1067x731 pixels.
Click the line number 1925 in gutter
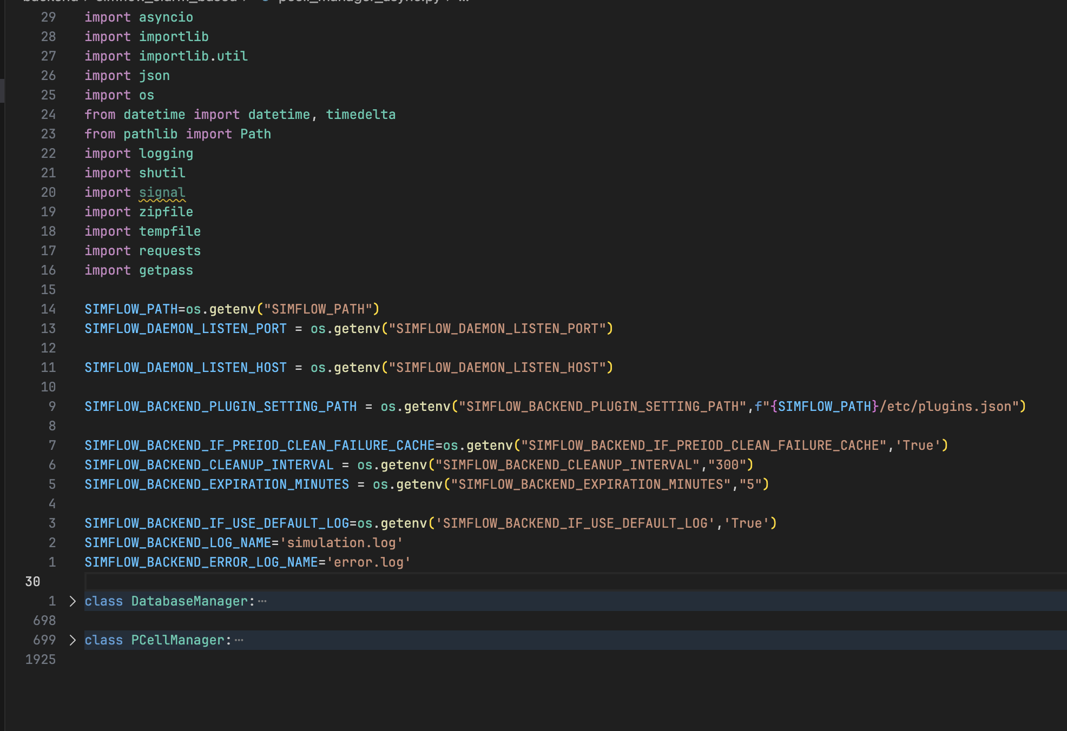click(x=41, y=660)
